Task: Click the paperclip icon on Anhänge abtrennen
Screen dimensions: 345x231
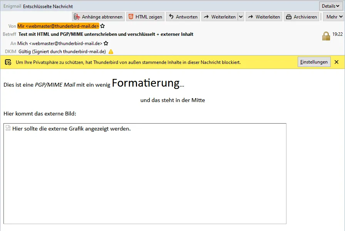Action: tap(77, 17)
